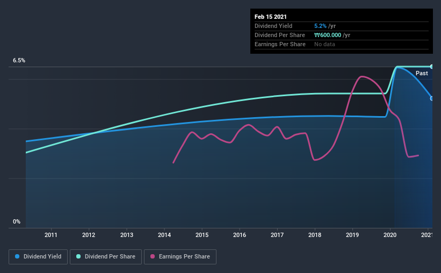Click the pink Earnings Per Share legend dot

click(153, 256)
